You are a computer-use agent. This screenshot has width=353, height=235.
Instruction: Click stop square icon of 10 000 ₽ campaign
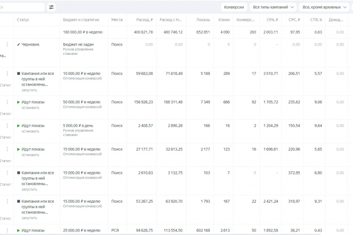point(19,73)
